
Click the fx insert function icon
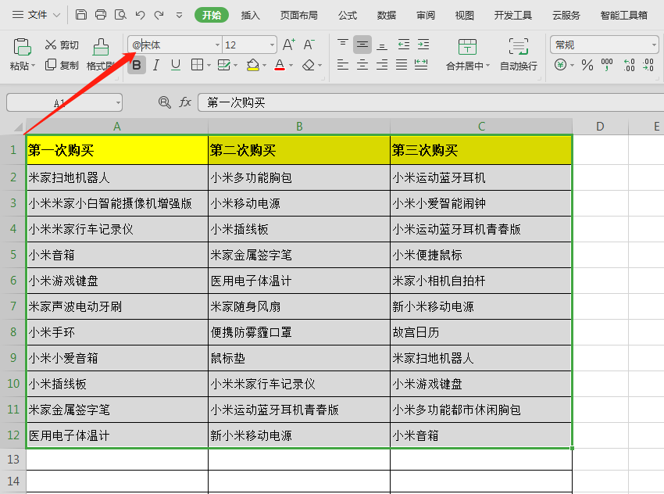click(x=185, y=102)
